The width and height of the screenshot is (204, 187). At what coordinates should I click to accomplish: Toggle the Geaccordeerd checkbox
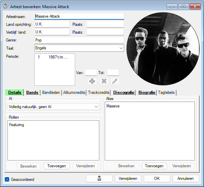[7, 179]
